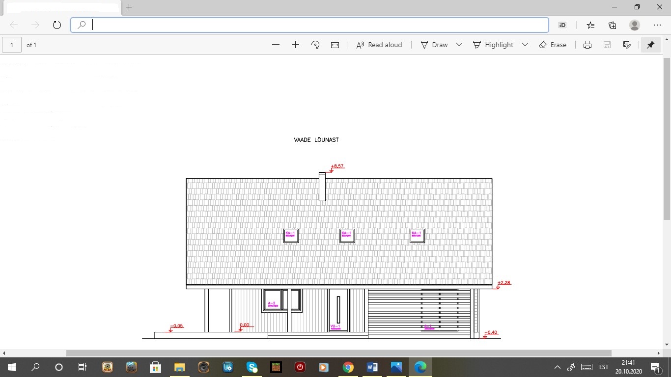Select the Highlight tool
671x377 pixels.
493,45
